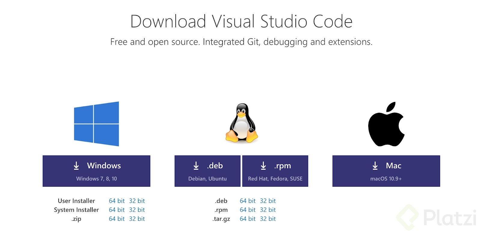This screenshot has width=481, height=233.
Task: Get User Installer 32 bit for Windows
Action: [137, 201]
